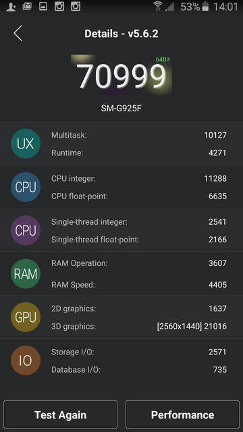Image resolution: width=243 pixels, height=432 pixels.
Task: Tap the Test Again button
Action: pos(60,414)
